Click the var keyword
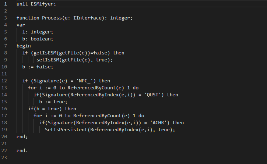Viewport: 267px width, 164px height. point(21,25)
